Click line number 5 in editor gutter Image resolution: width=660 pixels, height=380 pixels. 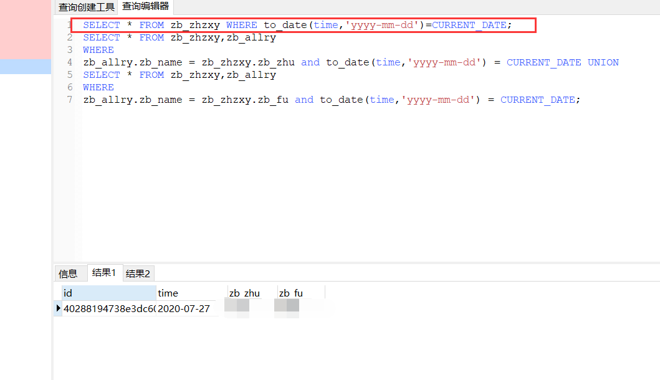70,75
